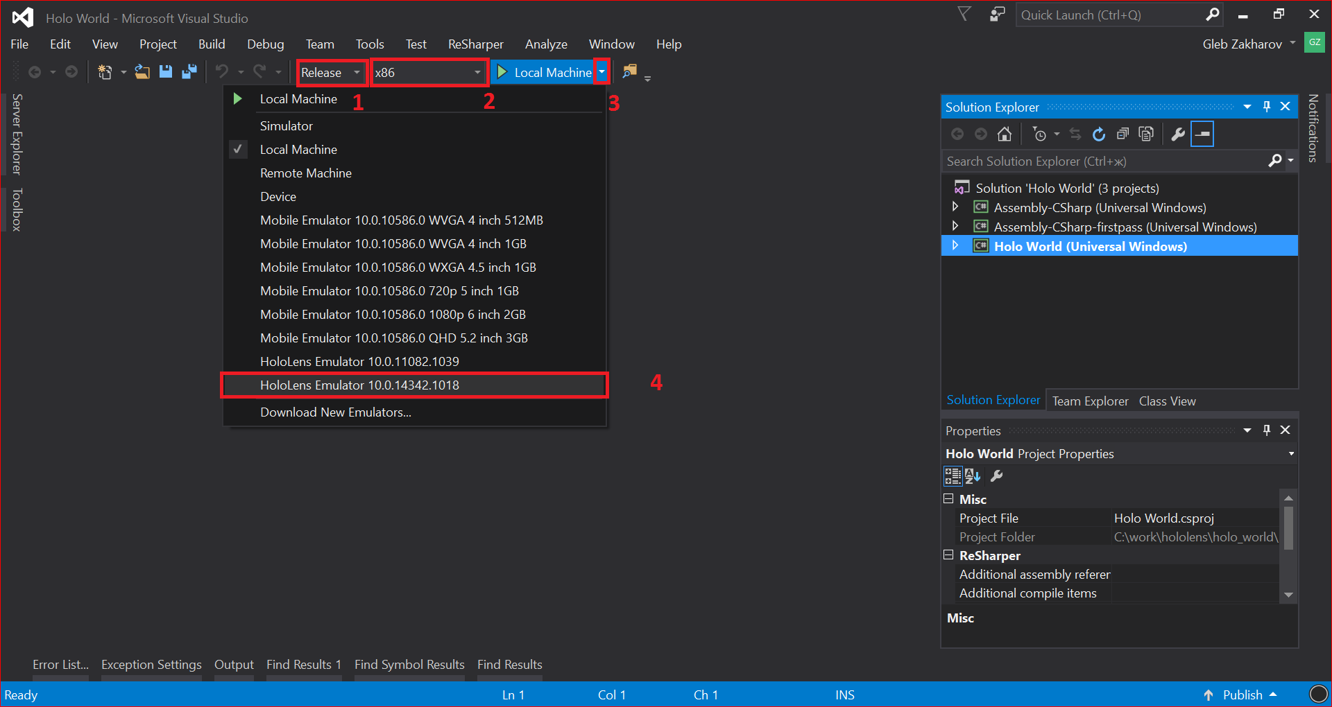Click the Undo toolbar icon
This screenshot has width=1332, height=707.
tap(222, 72)
